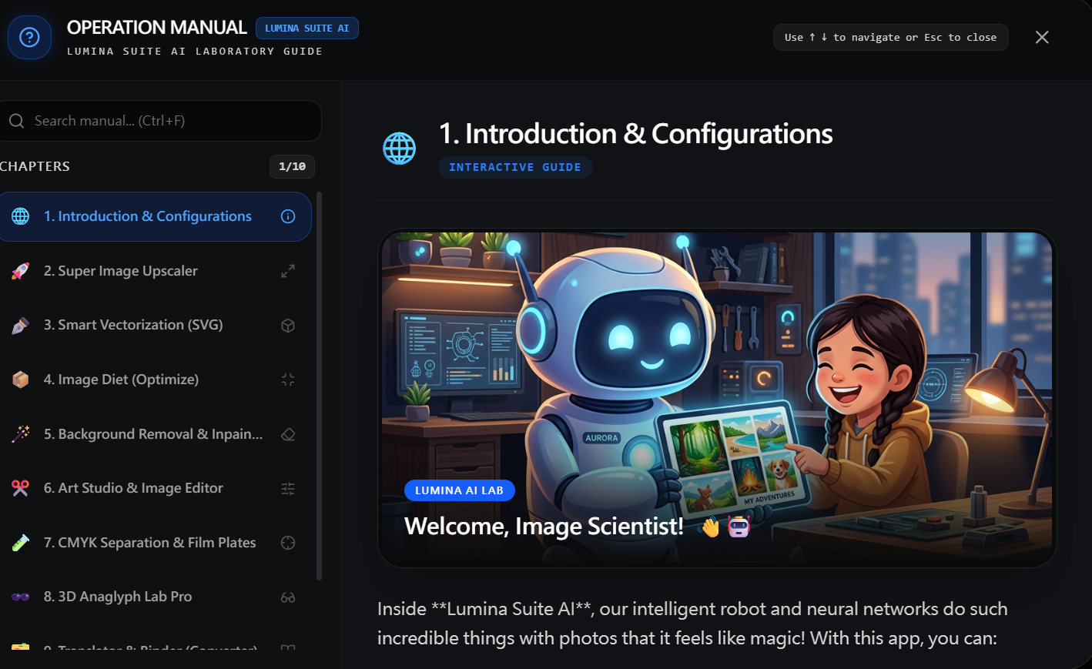
Task: Click the INTERACTIVE GUIDE tag
Action: pyautogui.click(x=515, y=167)
